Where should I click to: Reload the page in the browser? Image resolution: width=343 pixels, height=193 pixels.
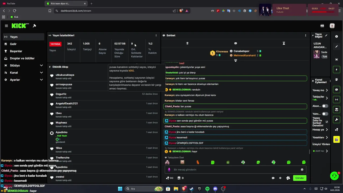(14, 11)
